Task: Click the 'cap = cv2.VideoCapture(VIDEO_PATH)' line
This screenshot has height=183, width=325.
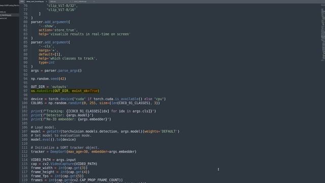Action: click(64, 164)
